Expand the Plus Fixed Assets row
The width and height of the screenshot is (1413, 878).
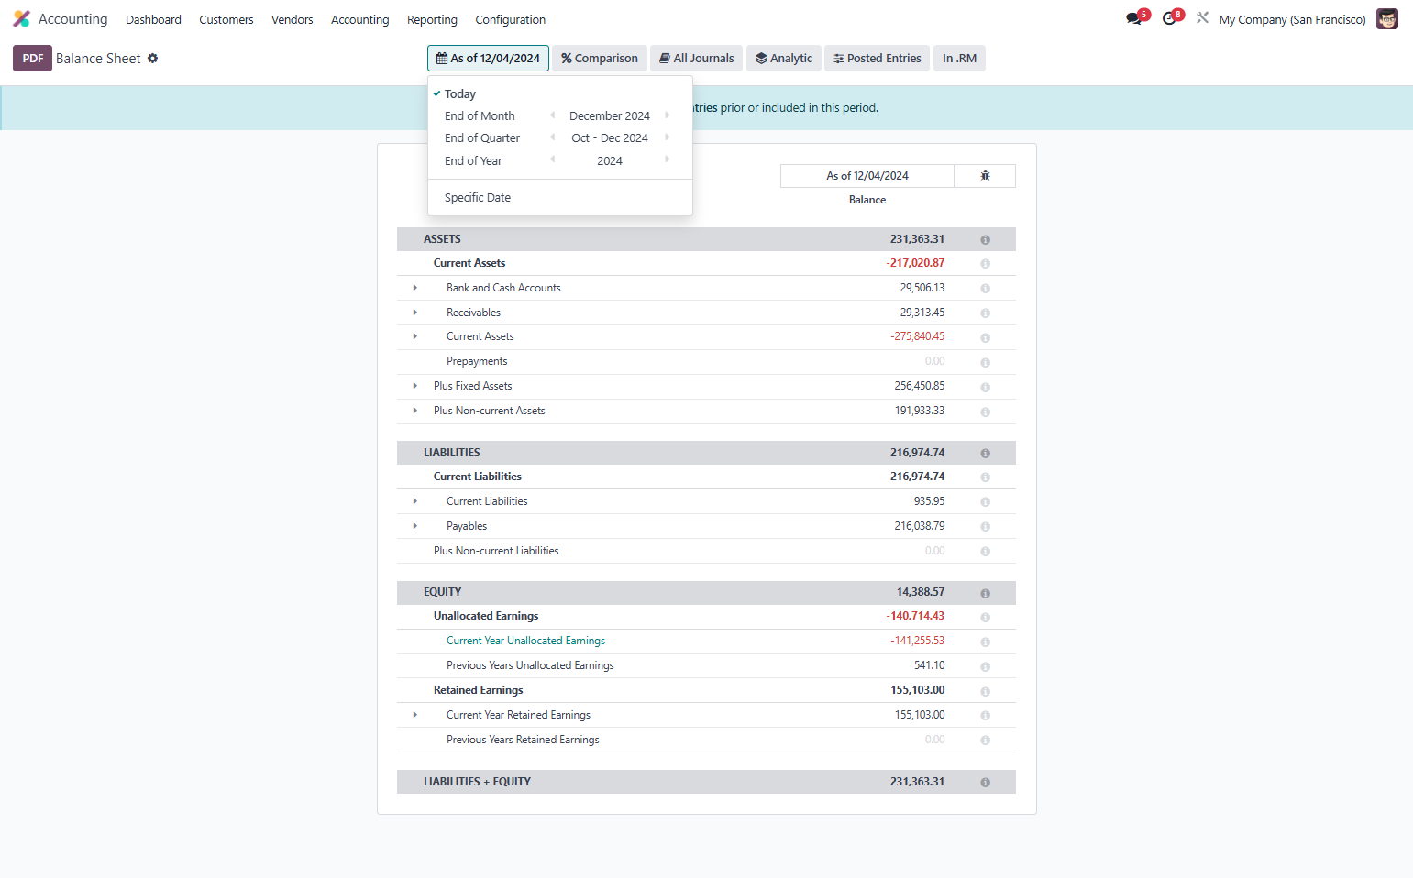click(x=415, y=386)
